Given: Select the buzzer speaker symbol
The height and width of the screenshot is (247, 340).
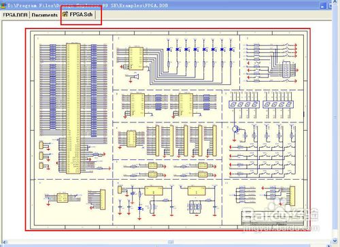Looking at the screenshot, I should pyautogui.click(x=135, y=76).
